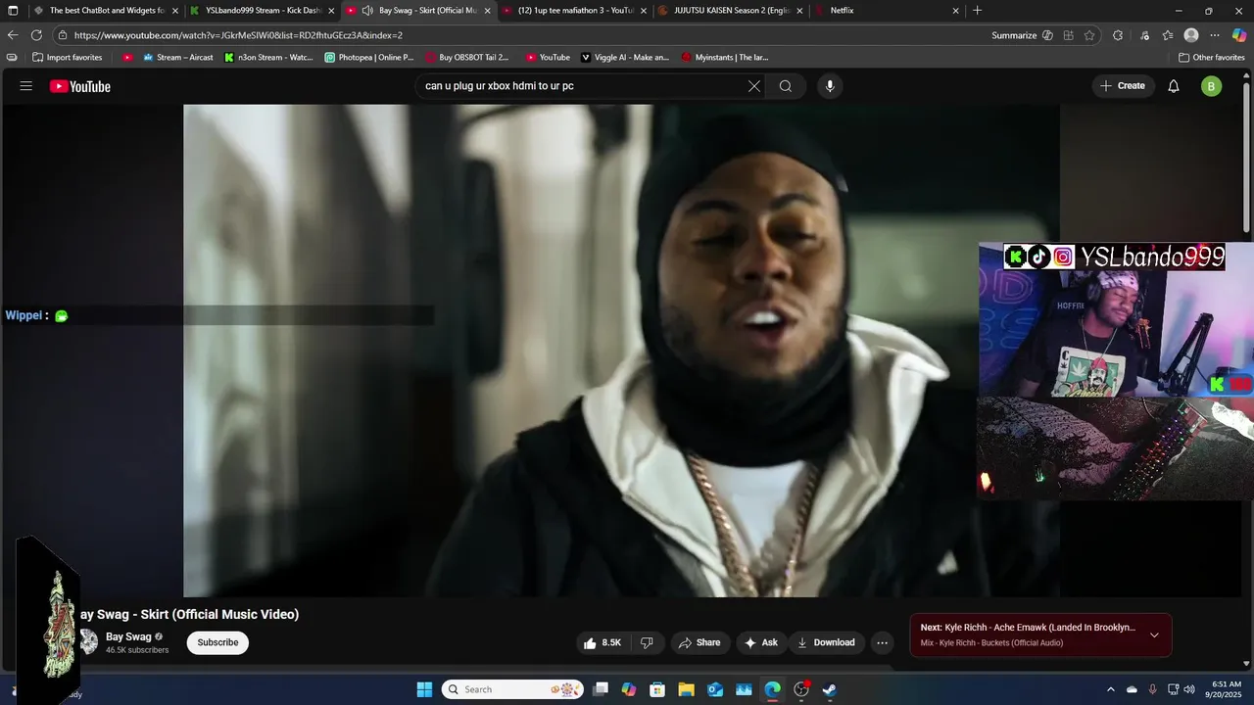The width and height of the screenshot is (1254, 705).
Task: Open Buy OBSBOT Tail 2 bookmark
Action: click(x=466, y=58)
